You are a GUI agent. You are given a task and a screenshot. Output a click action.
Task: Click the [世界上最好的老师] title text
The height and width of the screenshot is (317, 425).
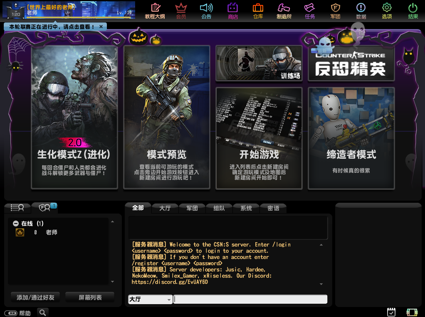point(51,7)
